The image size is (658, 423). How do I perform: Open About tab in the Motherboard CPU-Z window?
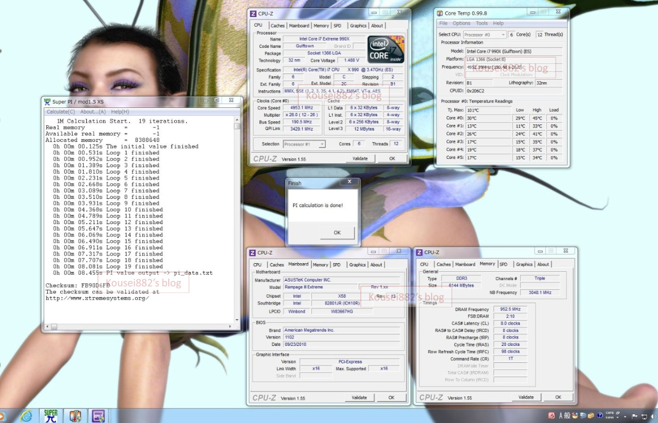coord(376,265)
